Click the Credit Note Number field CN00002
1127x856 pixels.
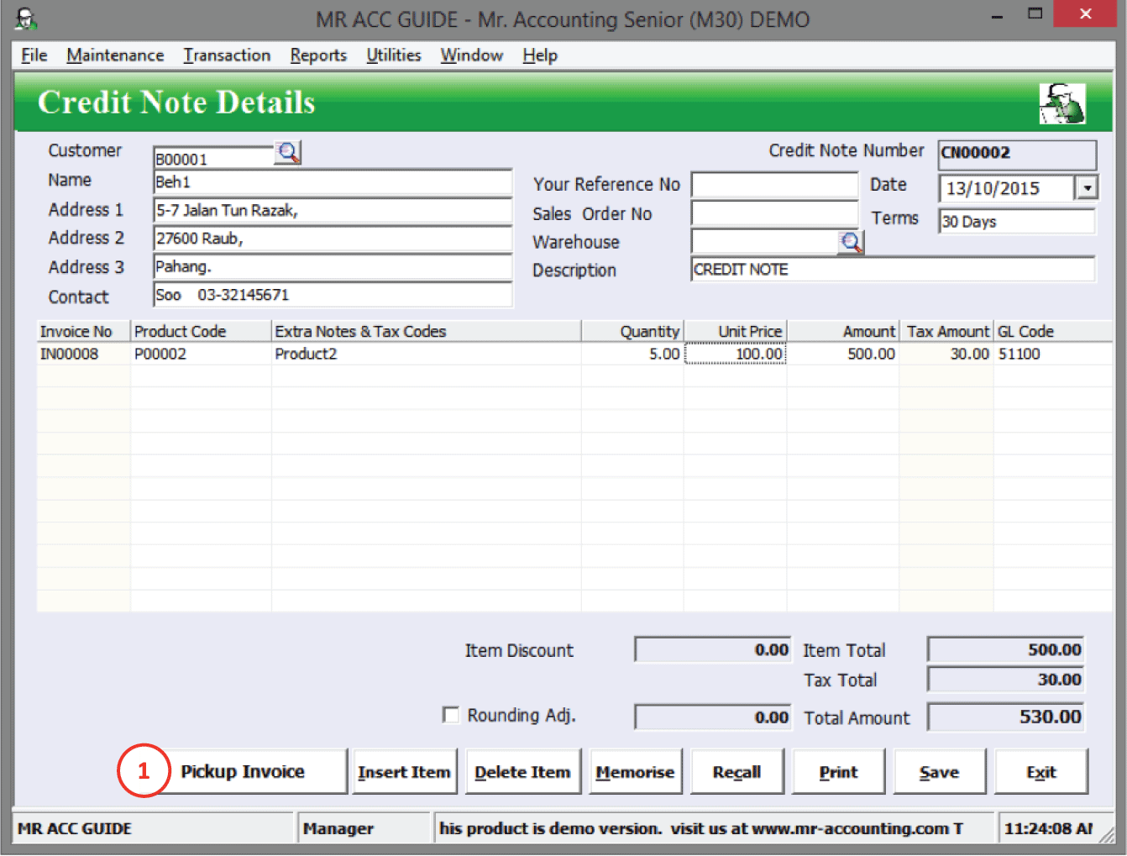pyautogui.click(x=1017, y=154)
